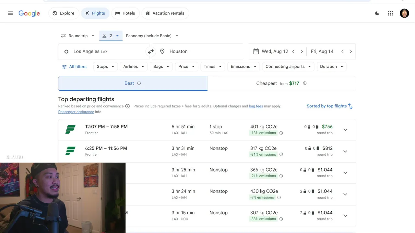Open the Duration filter dropdown

coord(332,67)
